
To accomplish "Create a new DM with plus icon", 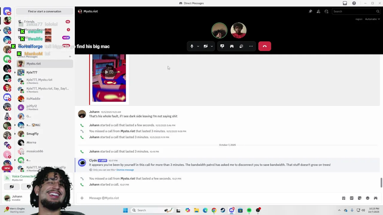I will pos(70,57).
